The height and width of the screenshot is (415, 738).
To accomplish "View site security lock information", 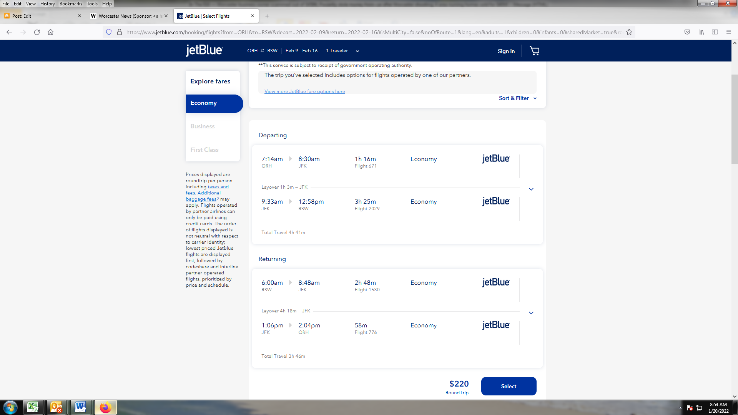I will pos(120,32).
